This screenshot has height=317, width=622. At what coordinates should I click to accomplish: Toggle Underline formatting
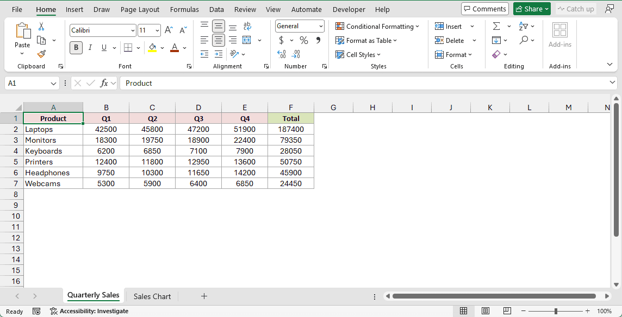[104, 48]
